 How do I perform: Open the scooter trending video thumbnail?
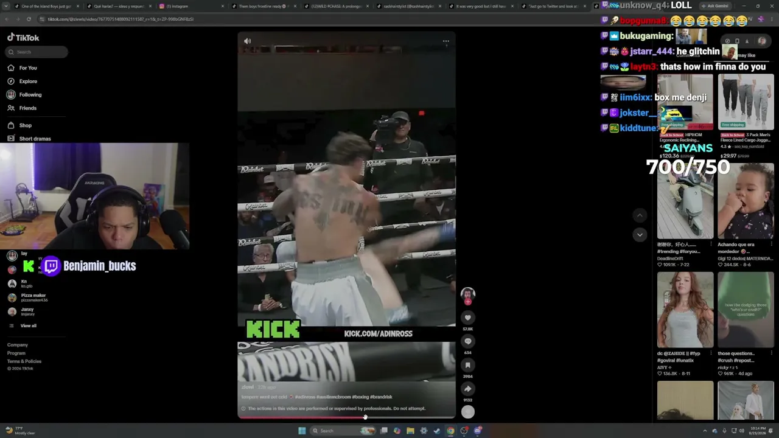pyautogui.click(x=685, y=201)
